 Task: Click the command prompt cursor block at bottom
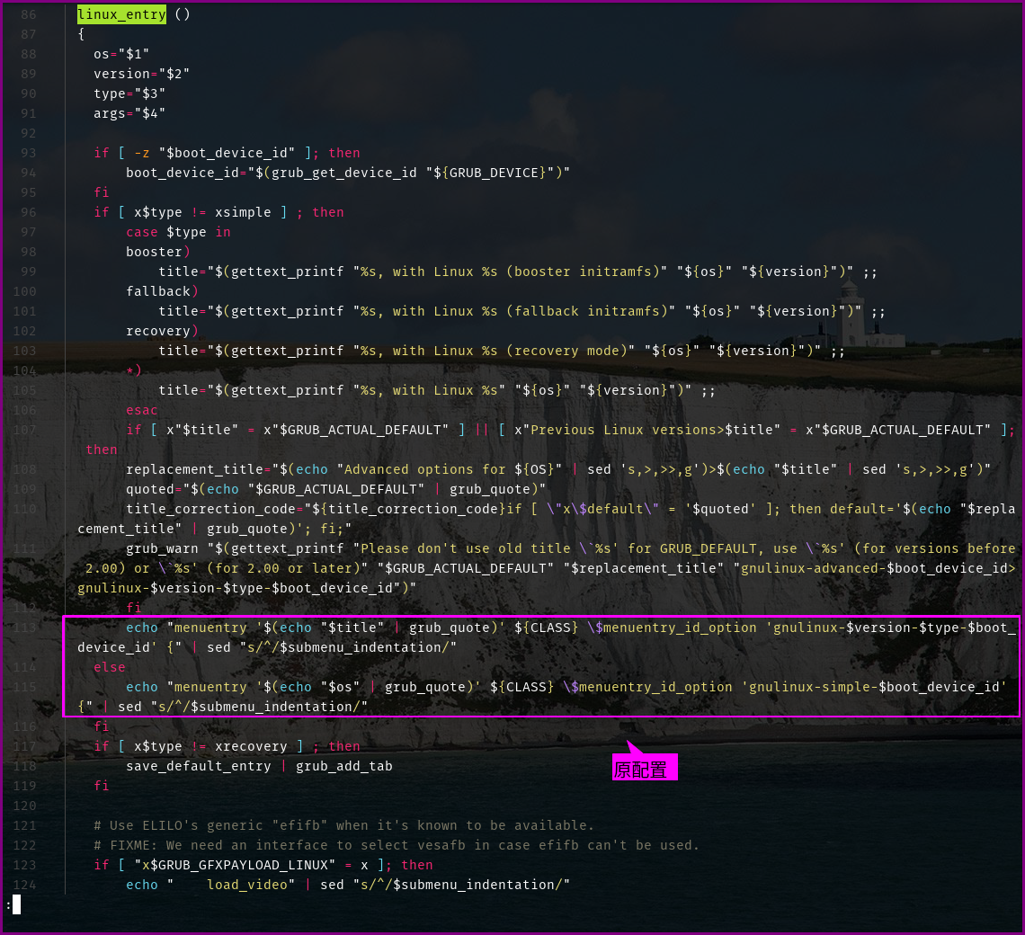pyautogui.click(x=16, y=904)
